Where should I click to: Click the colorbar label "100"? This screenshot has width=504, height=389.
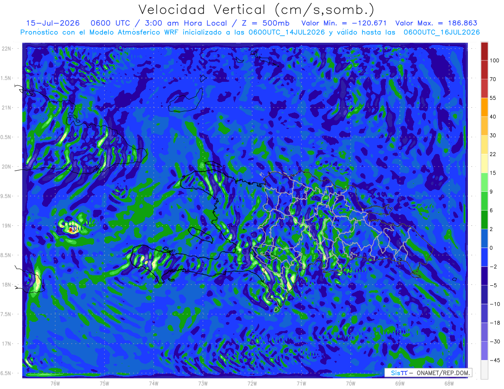(x=494, y=60)
